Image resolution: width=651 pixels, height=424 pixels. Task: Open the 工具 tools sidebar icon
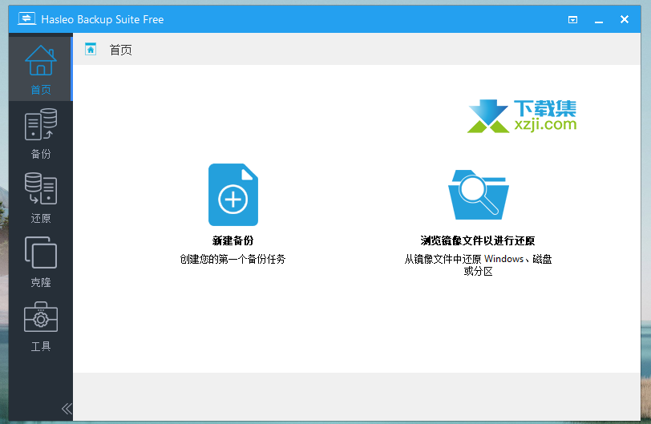point(41,317)
